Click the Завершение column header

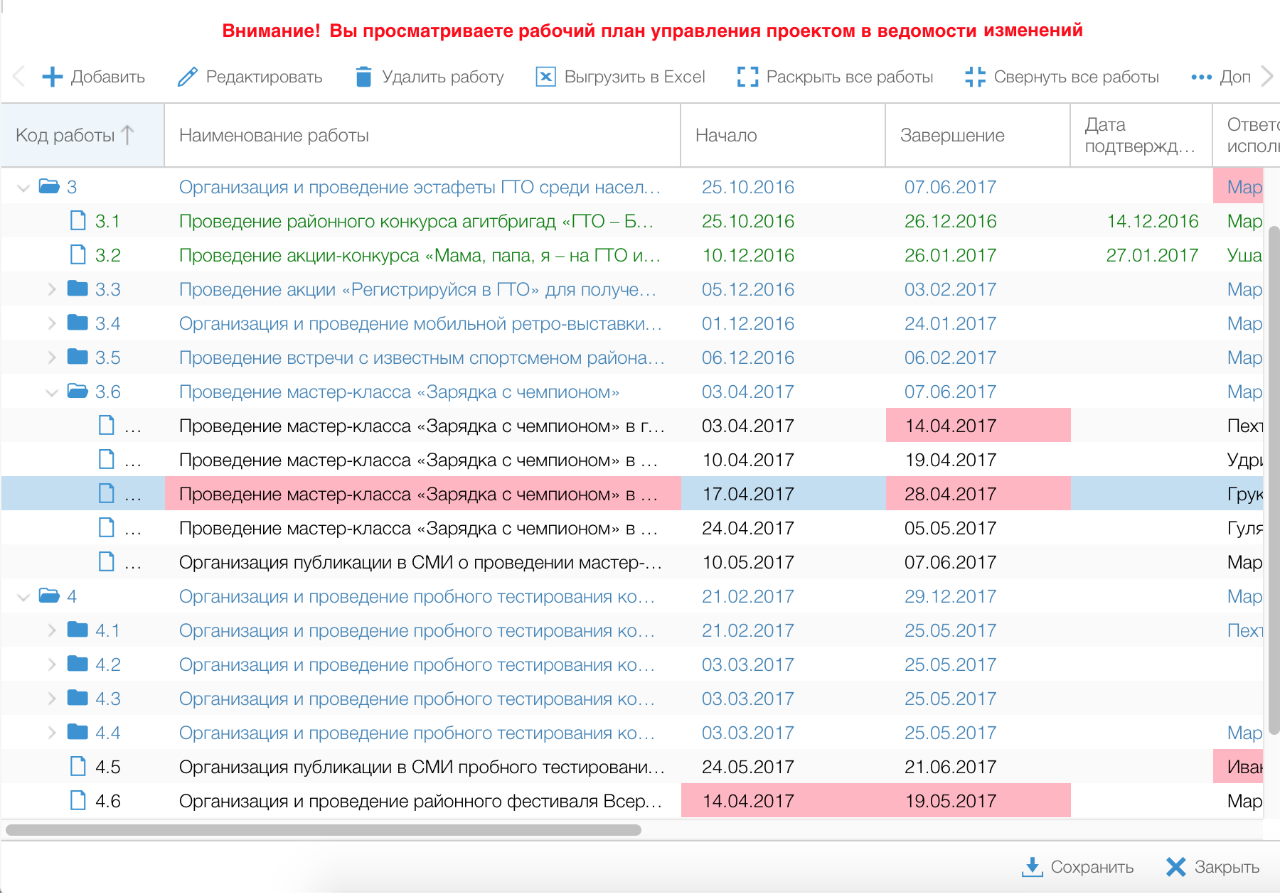click(951, 135)
